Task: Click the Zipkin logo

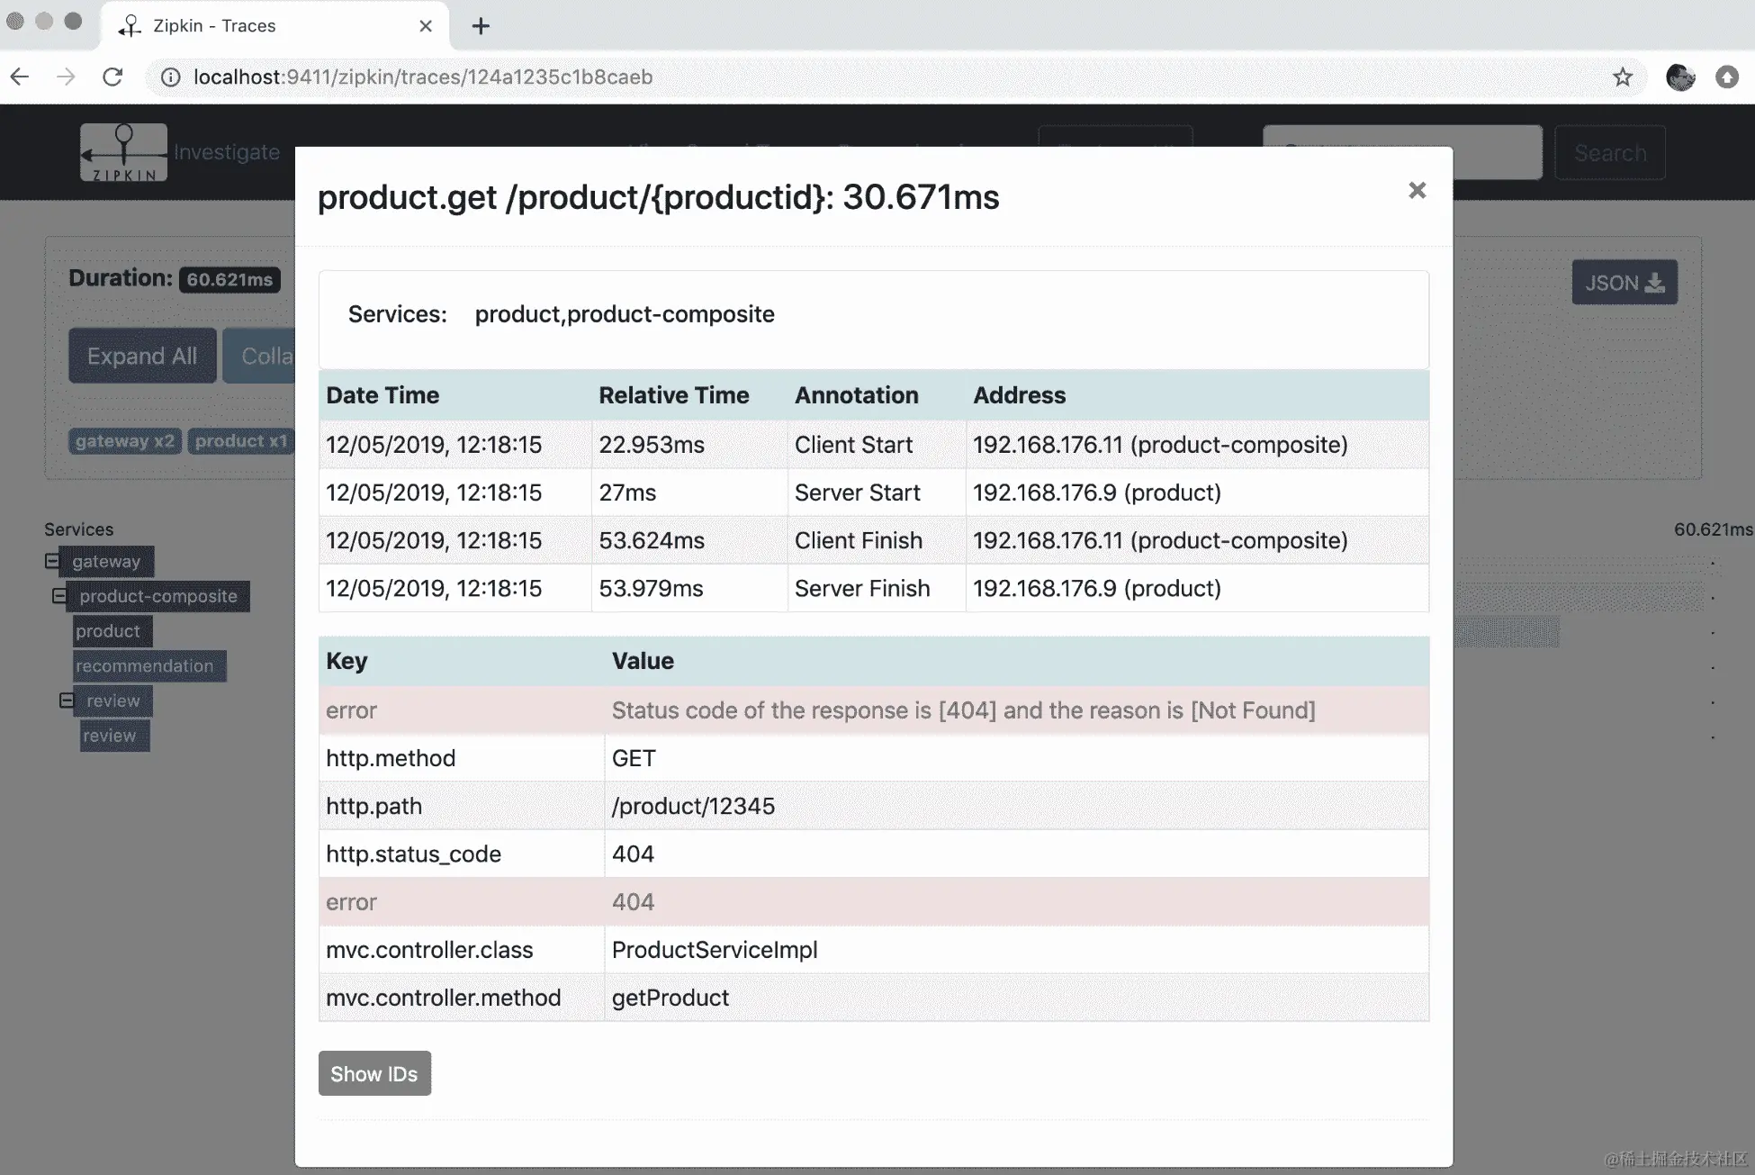Action: pyautogui.click(x=123, y=152)
